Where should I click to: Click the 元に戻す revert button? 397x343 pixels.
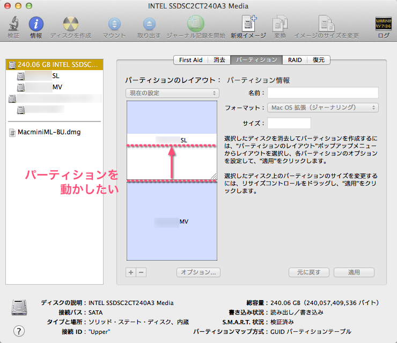coord(309,272)
